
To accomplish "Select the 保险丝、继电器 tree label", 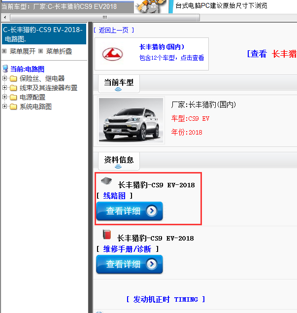I will pyautogui.click(x=42, y=78).
